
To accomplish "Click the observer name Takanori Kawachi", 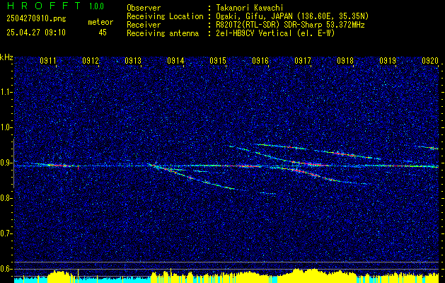I will point(250,8).
